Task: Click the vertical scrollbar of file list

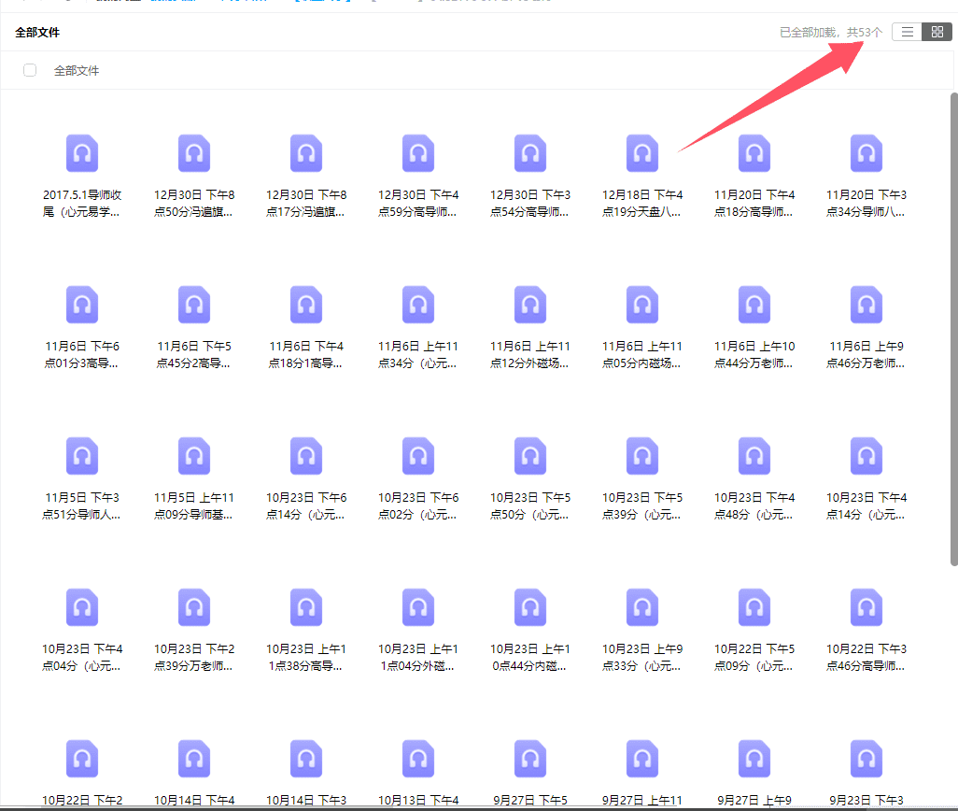Action: click(x=953, y=327)
